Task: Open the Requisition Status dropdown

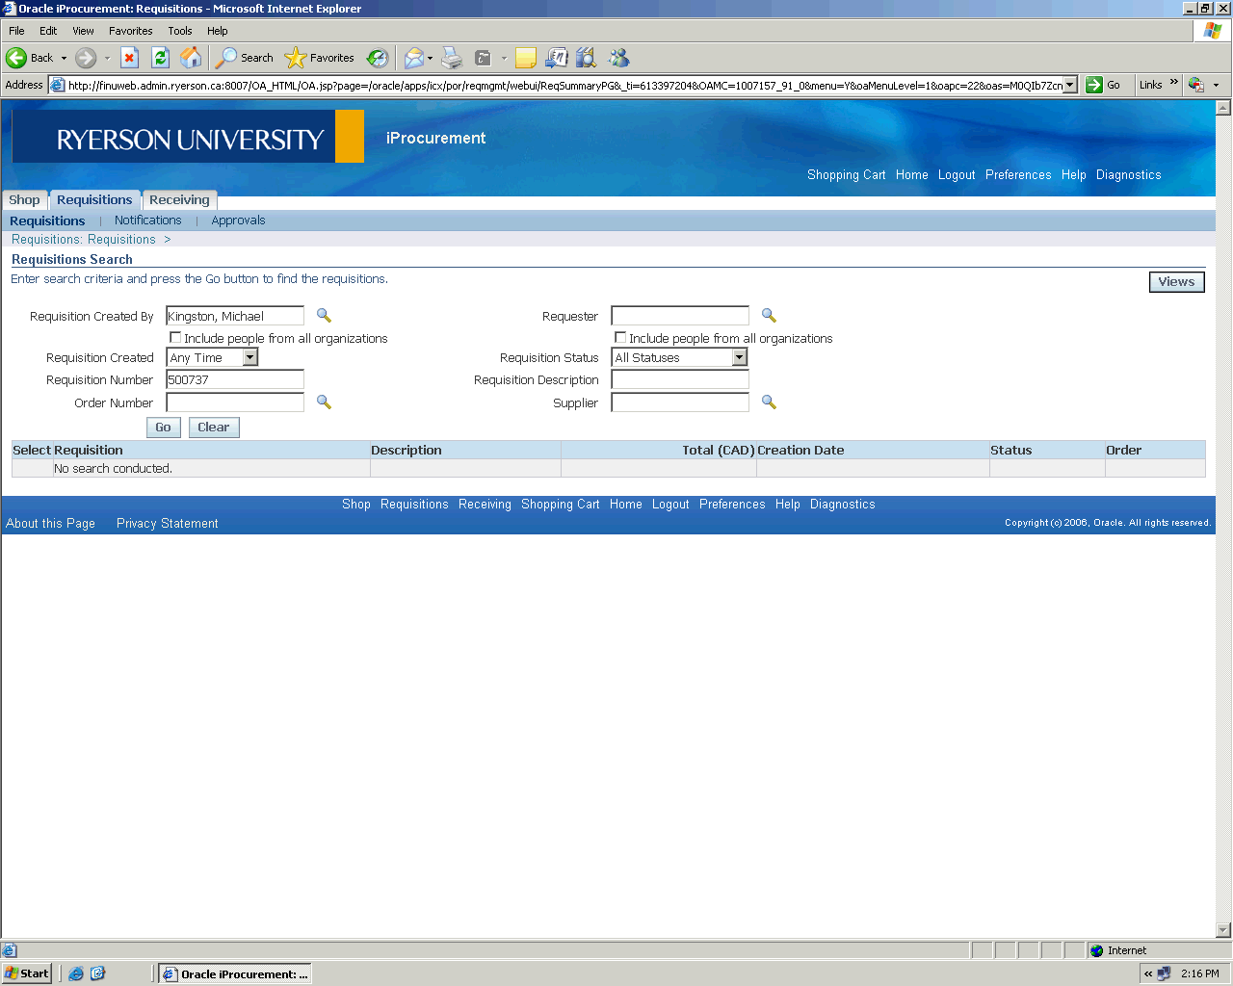Action: click(x=739, y=357)
